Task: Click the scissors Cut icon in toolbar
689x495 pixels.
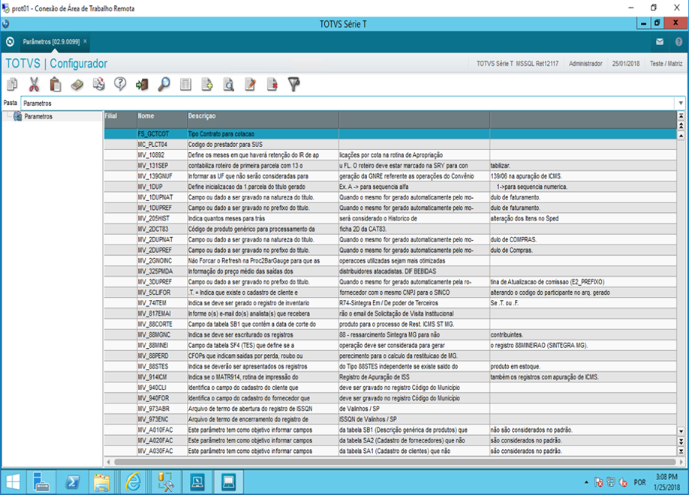Action: click(34, 85)
